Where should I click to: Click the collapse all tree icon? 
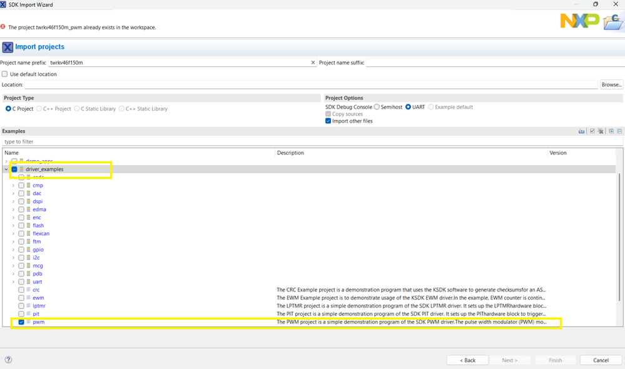coord(620,131)
